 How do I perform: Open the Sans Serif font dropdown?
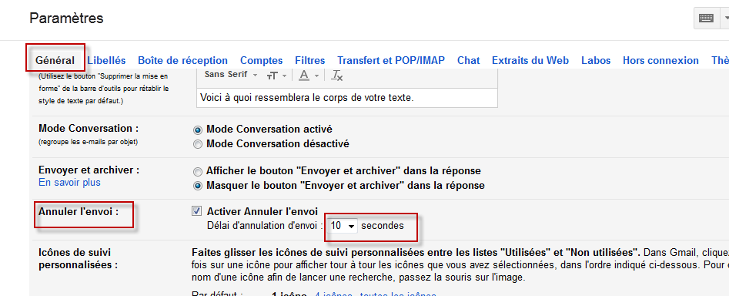[231, 75]
